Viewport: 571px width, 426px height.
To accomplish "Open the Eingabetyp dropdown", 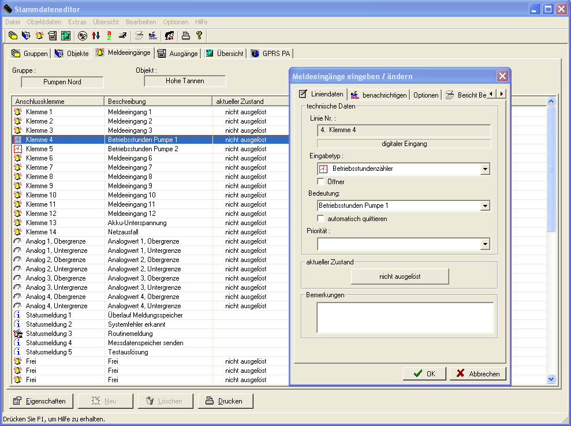I will tap(485, 169).
